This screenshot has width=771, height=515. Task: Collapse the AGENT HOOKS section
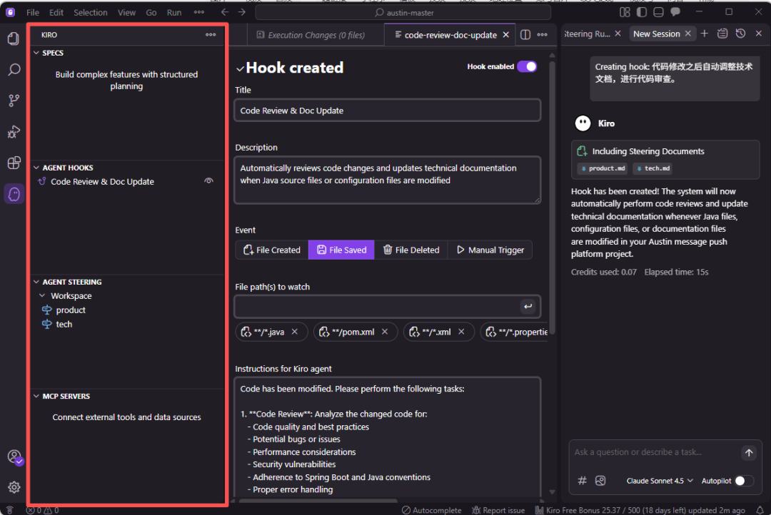(x=36, y=168)
